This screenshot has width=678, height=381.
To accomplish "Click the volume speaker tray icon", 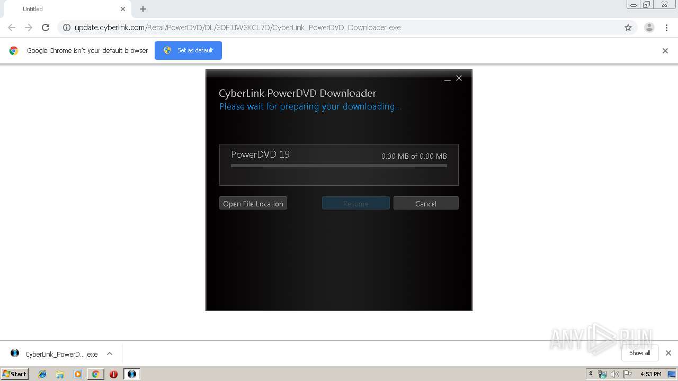I will (615, 374).
